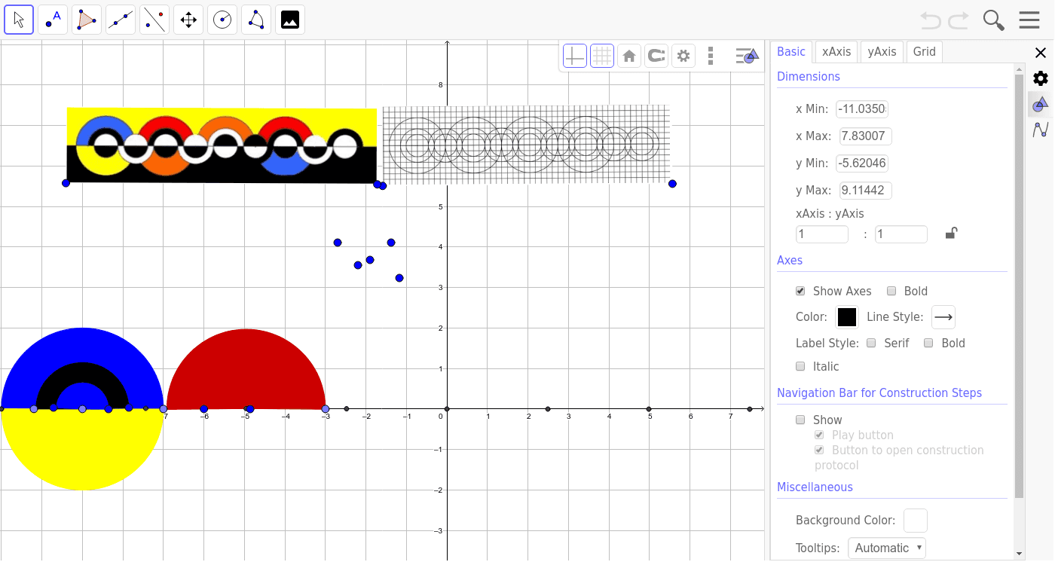This screenshot has height=562, width=1055.
Task: Open the black axes Color swatch
Action: coord(847,317)
